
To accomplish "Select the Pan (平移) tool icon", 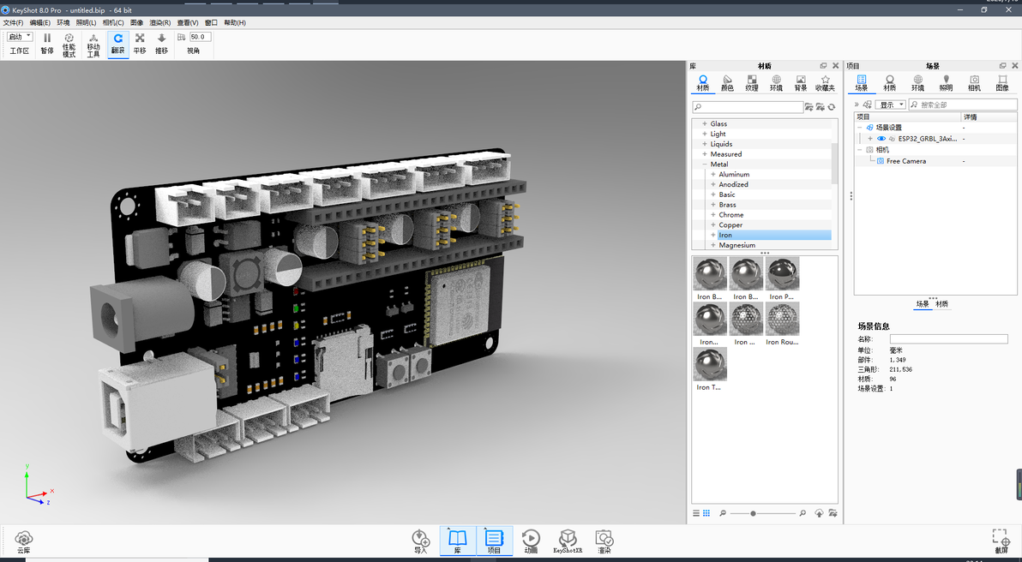I will point(140,44).
